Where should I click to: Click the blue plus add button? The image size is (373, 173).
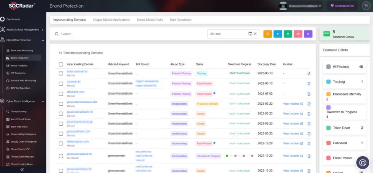(278, 34)
